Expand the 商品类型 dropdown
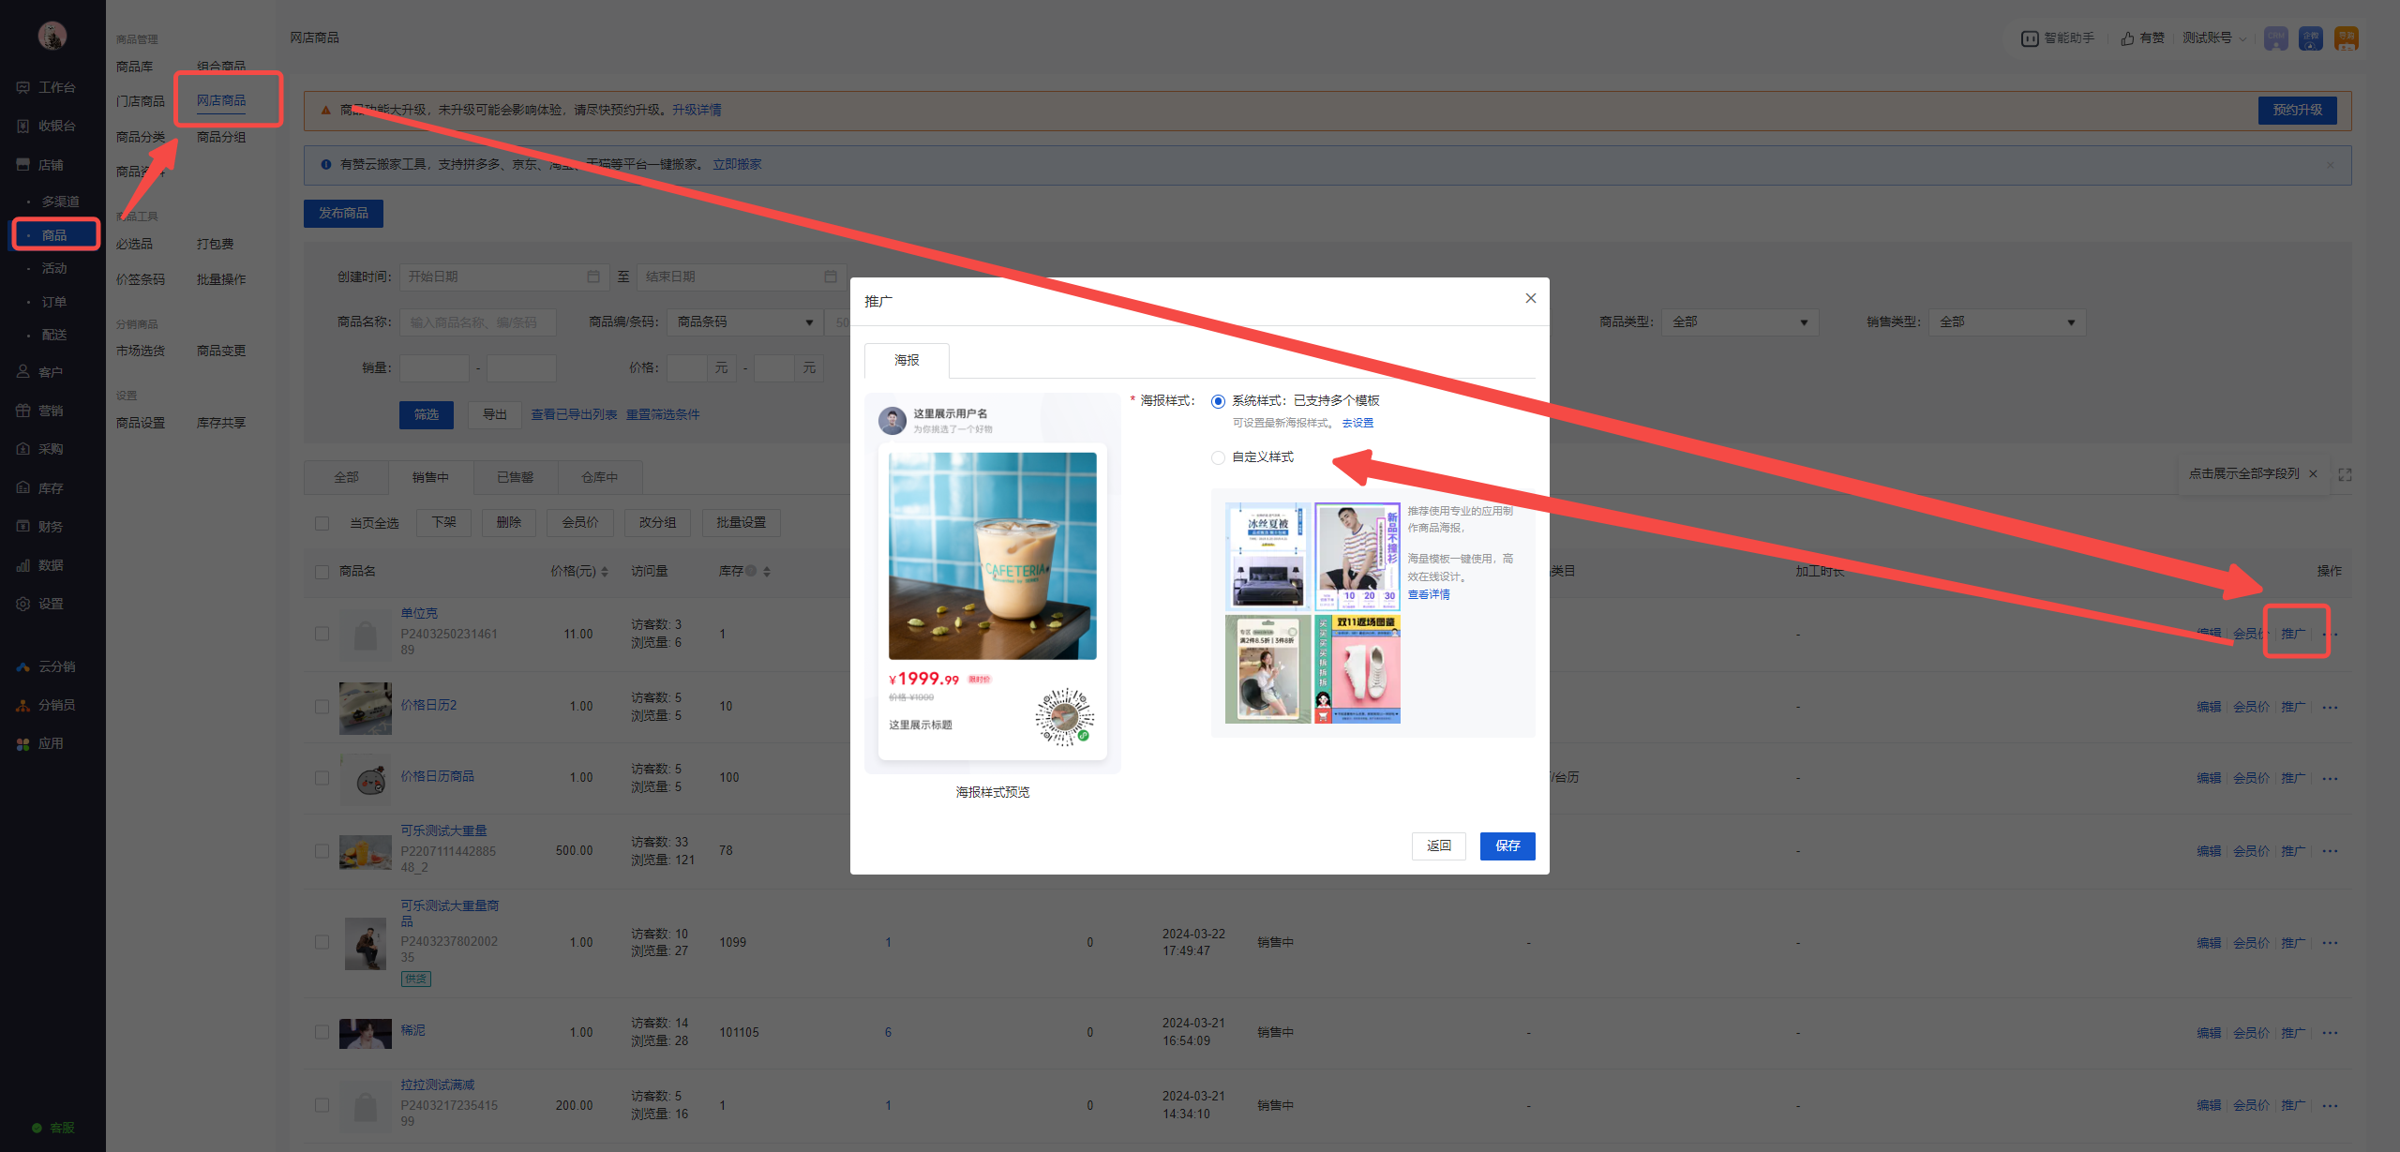This screenshot has width=2400, height=1152. [1739, 322]
